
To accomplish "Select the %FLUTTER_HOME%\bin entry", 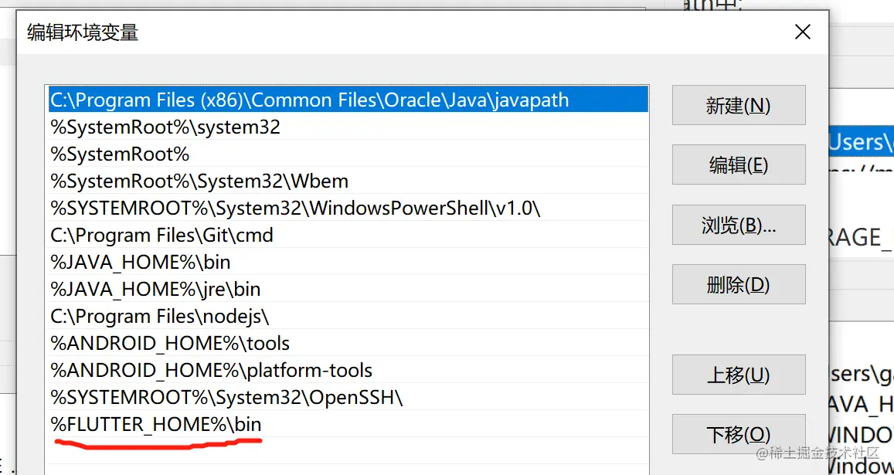I will point(156,424).
